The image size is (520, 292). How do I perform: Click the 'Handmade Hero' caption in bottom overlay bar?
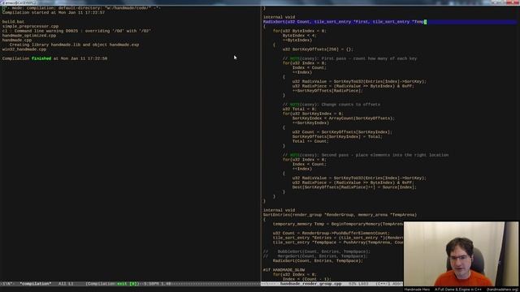coord(417,290)
